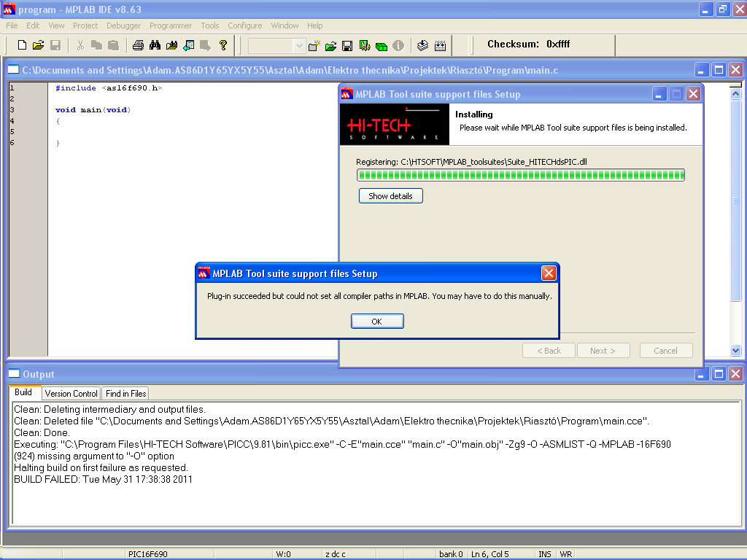Click the Cut scissors icon
Image resolution: width=747 pixels, height=560 pixels.
pyautogui.click(x=80, y=45)
